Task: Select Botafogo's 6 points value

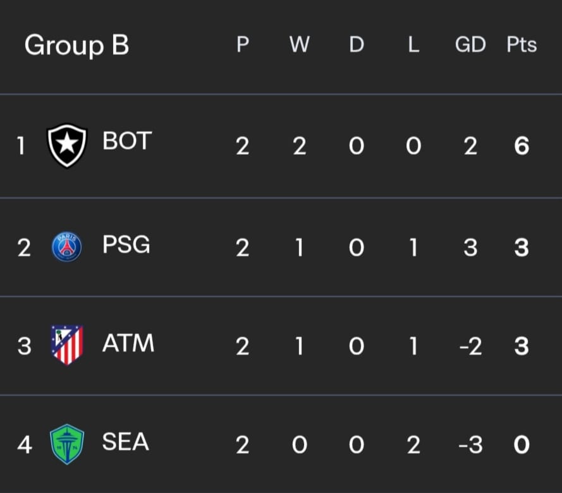Action: coord(522,146)
